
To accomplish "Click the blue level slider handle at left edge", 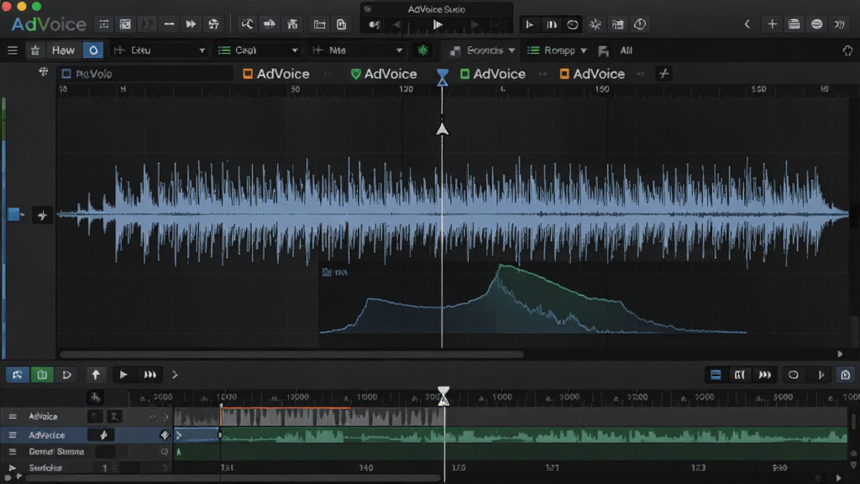I will coord(13,214).
